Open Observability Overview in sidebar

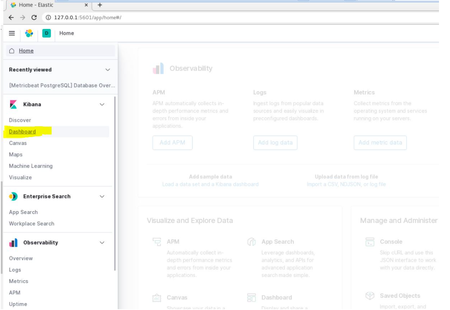[21, 258]
